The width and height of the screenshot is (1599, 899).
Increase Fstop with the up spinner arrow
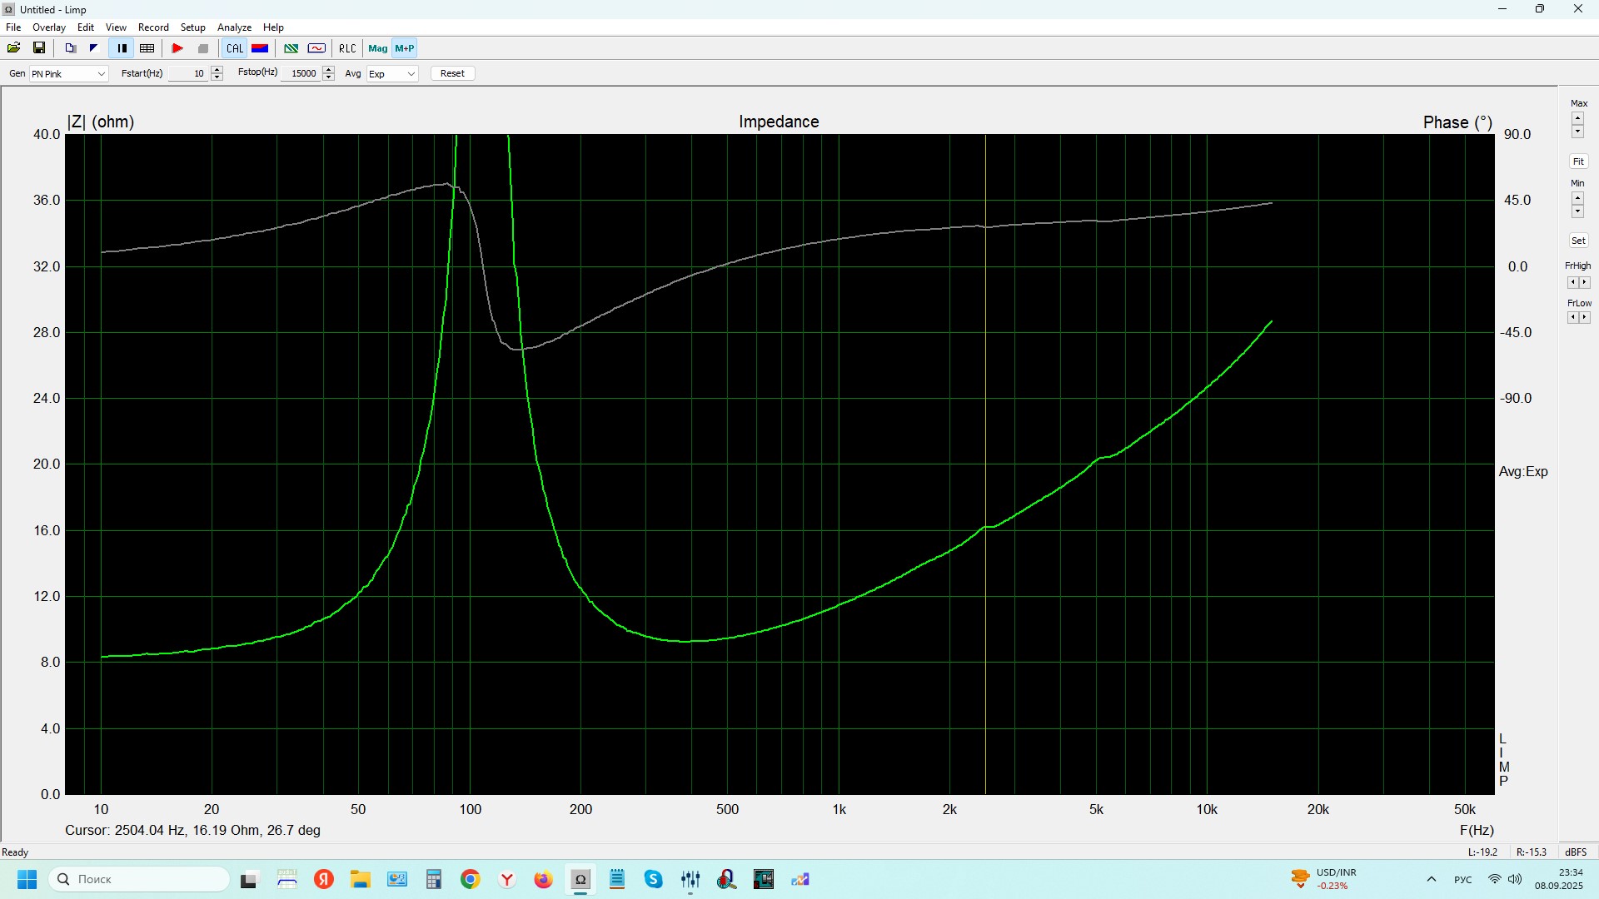pyautogui.click(x=329, y=70)
